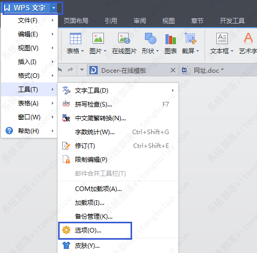Click the Docer tab logo icon
This screenshot has height=253, width=257.
coord(94,70)
